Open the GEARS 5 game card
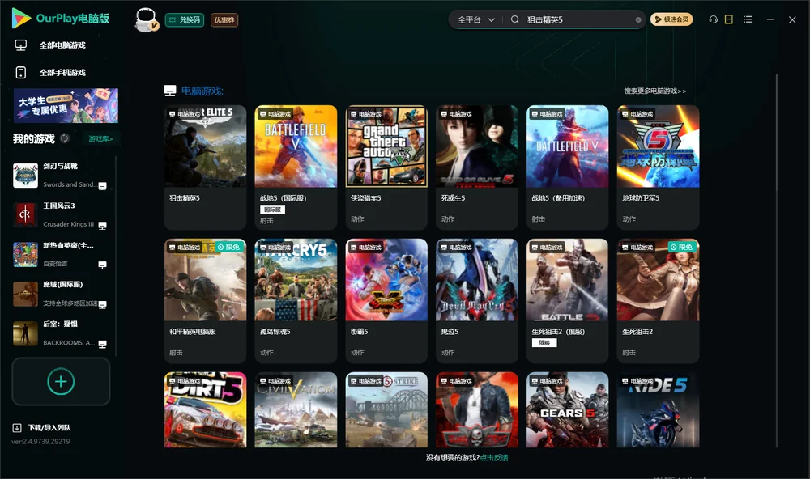810x479 pixels. click(568, 410)
